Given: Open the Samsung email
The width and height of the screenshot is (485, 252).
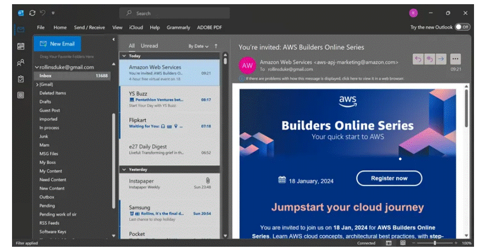Looking at the screenshot, I should pyautogui.click(x=170, y=213).
